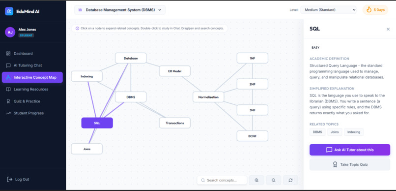The image size is (396, 191).
Task: Click the Alex Jones user name
Action: point(27,30)
